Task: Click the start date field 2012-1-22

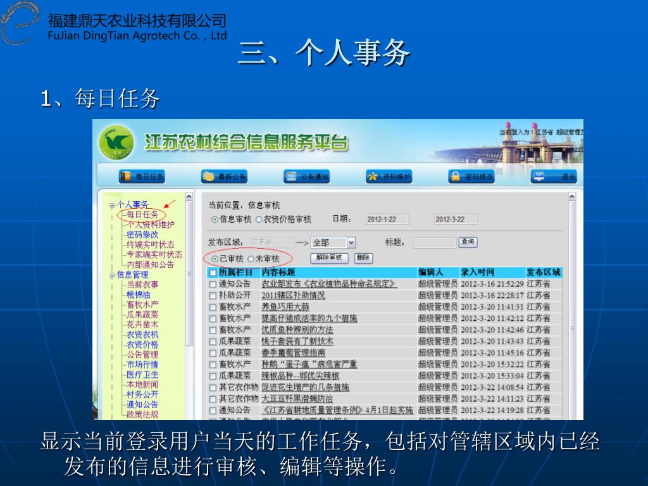Action: (387, 219)
